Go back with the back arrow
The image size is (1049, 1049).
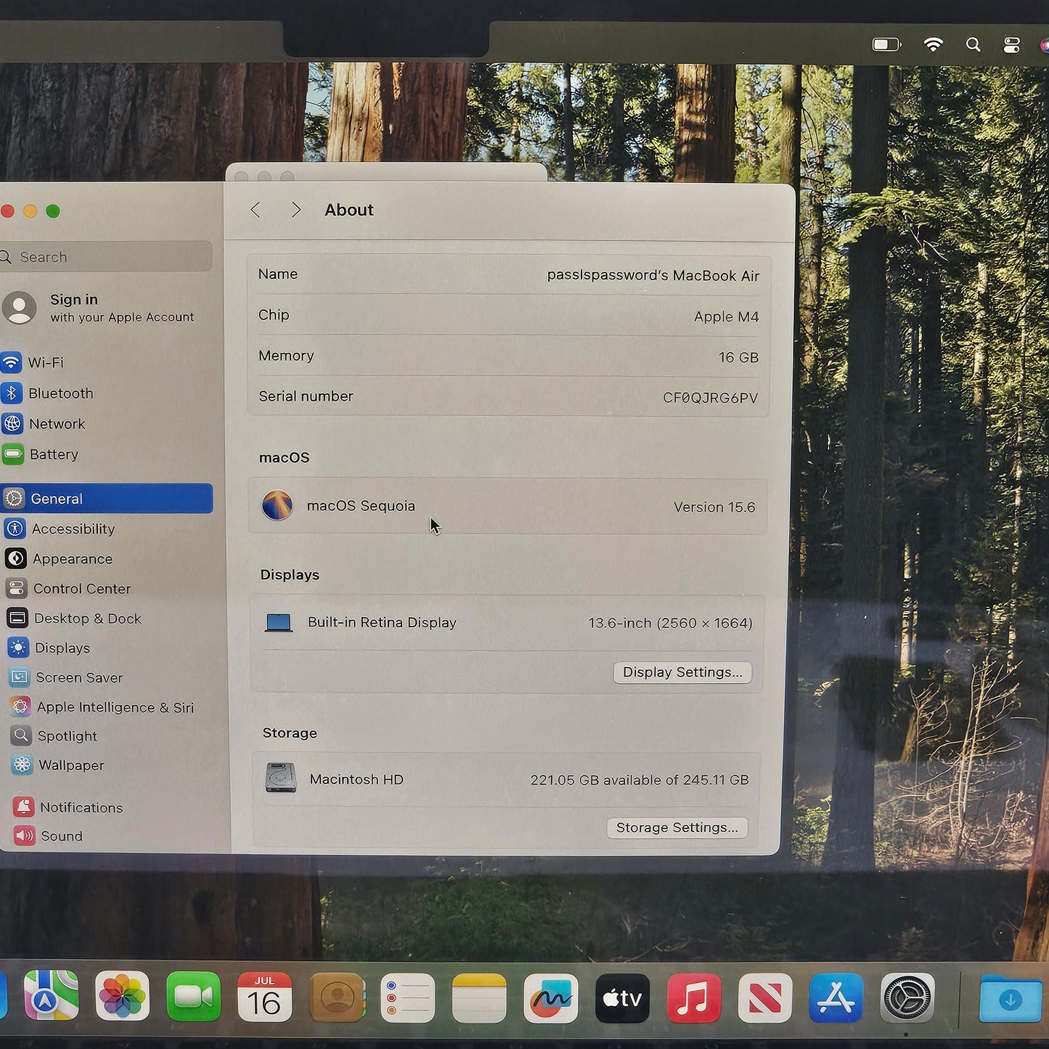pos(255,210)
